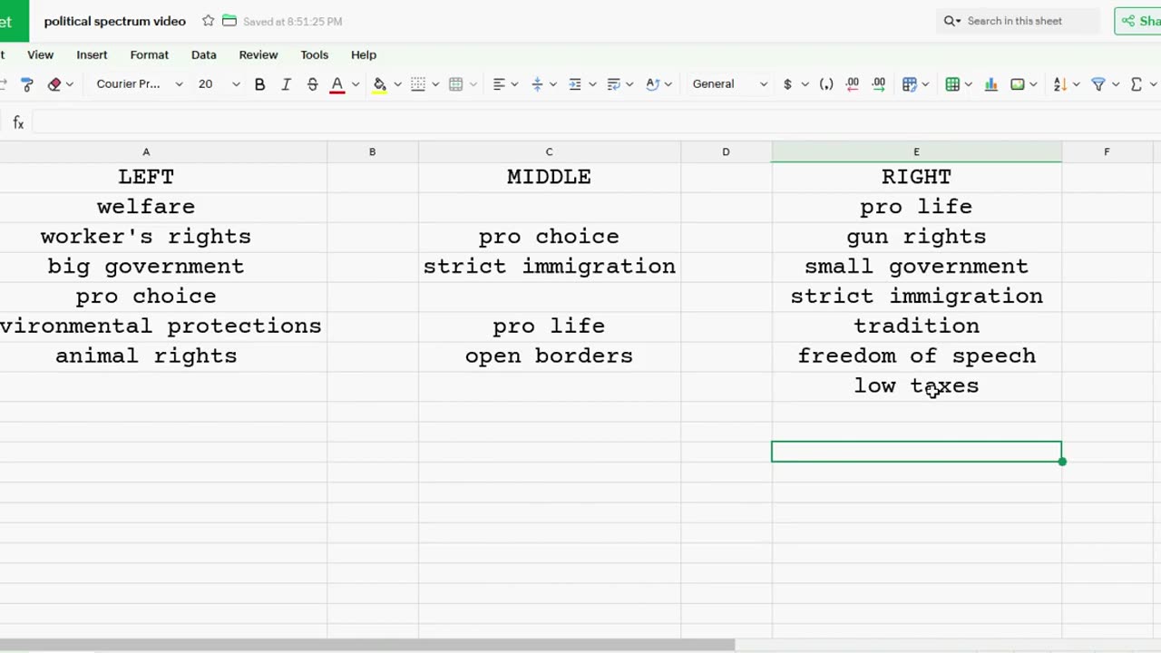Expand the text color dropdown arrow

tap(356, 84)
